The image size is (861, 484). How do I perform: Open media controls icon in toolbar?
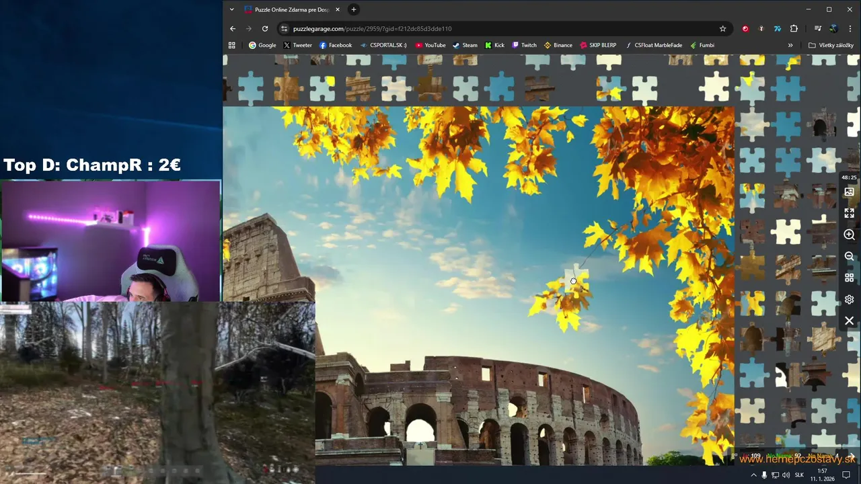[817, 29]
